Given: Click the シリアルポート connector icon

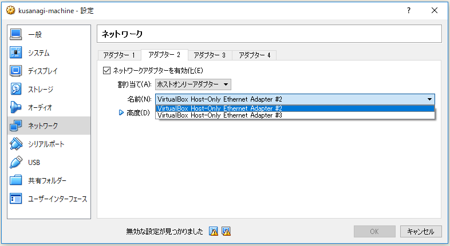Looking at the screenshot, I should coord(16,144).
